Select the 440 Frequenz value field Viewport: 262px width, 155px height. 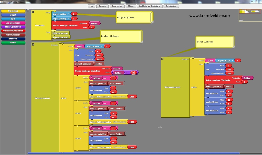point(99,55)
